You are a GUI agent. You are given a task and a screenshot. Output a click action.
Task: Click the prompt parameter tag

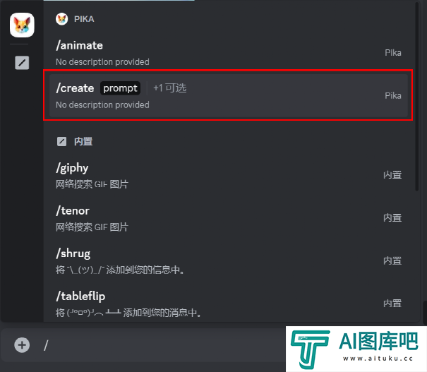121,88
